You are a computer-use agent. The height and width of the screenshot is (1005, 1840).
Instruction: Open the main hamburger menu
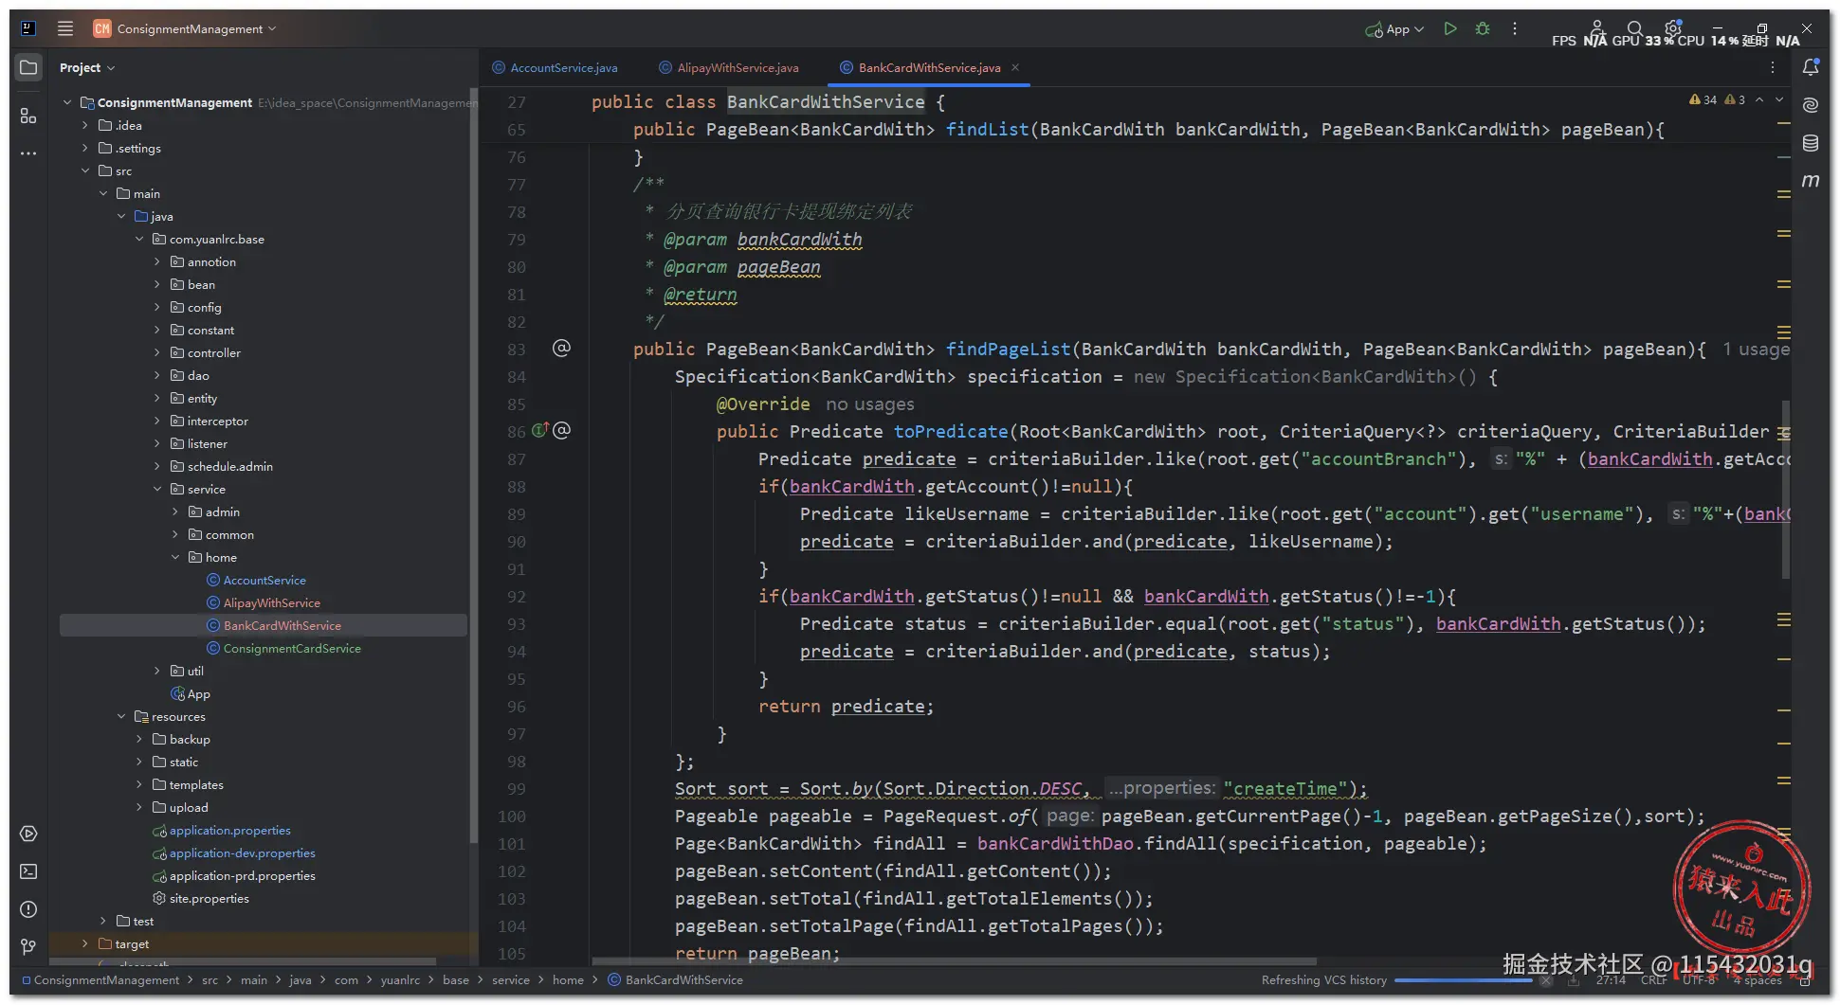[65, 28]
